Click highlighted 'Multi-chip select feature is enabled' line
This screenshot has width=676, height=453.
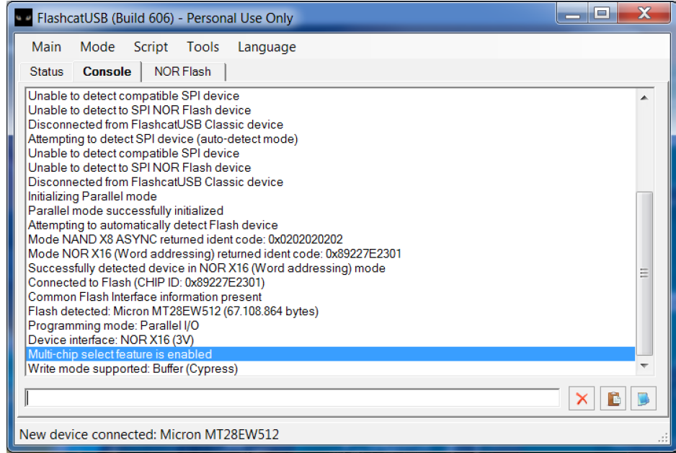click(330, 354)
